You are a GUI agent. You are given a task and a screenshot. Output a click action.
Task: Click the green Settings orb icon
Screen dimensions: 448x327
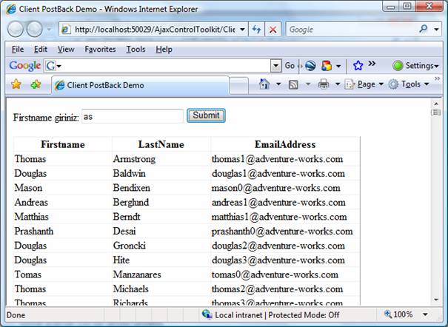coord(398,66)
